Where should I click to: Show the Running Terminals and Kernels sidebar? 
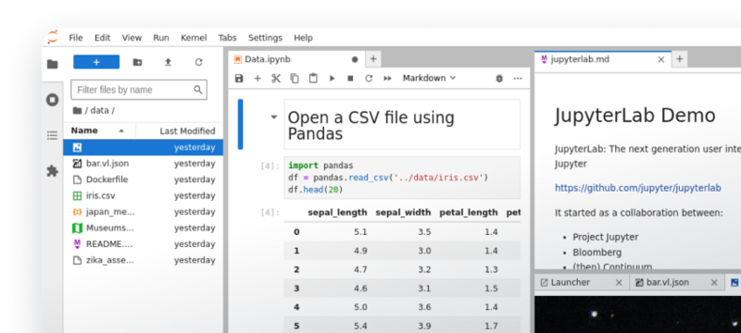[53, 100]
